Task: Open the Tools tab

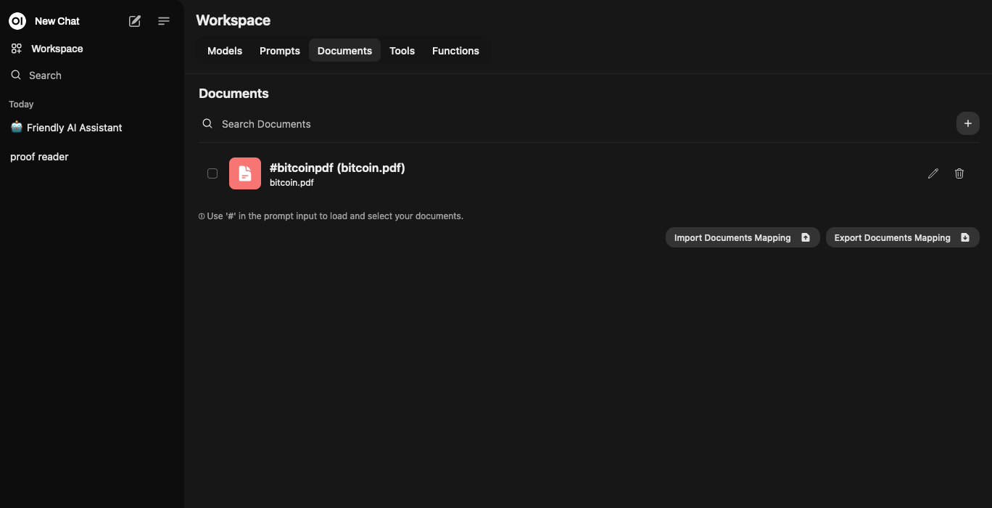Action: [x=402, y=51]
